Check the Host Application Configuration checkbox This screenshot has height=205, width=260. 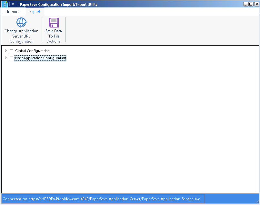tap(11, 58)
